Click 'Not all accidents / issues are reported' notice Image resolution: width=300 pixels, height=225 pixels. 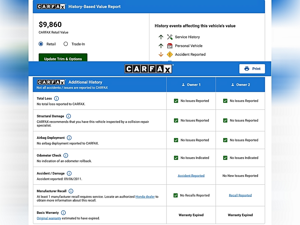pos(72,88)
